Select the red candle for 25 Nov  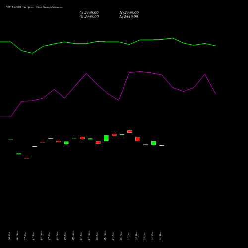point(98,142)
